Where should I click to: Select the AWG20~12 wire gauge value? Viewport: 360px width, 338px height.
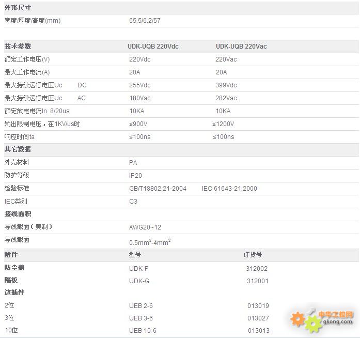pos(145,227)
